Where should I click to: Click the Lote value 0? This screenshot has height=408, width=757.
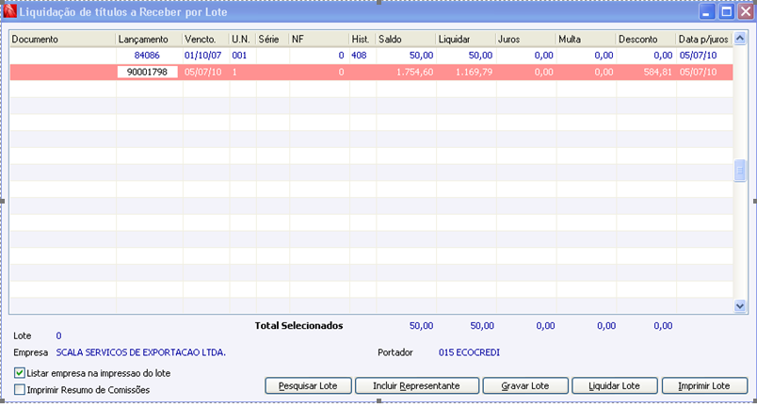point(59,335)
